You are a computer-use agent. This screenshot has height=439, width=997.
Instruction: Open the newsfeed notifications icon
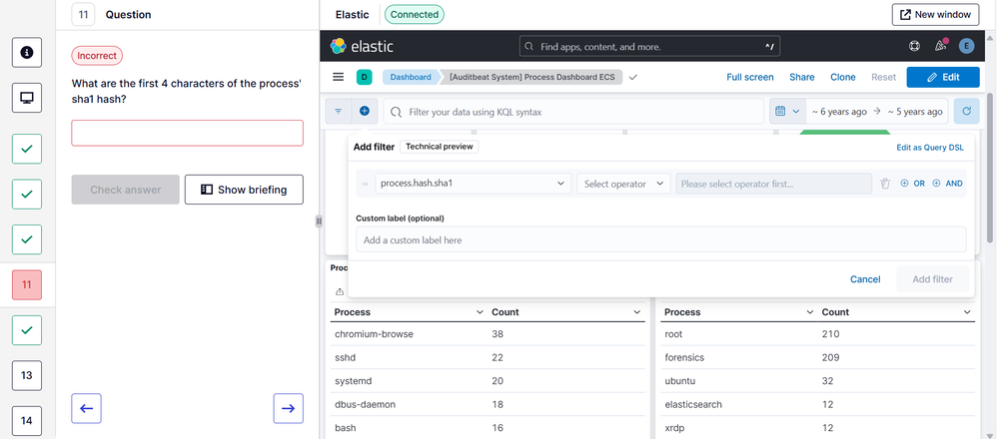pos(940,46)
